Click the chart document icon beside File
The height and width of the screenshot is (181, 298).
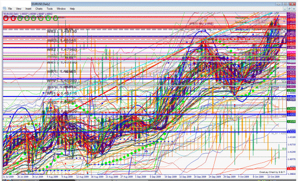[x=4, y=9]
